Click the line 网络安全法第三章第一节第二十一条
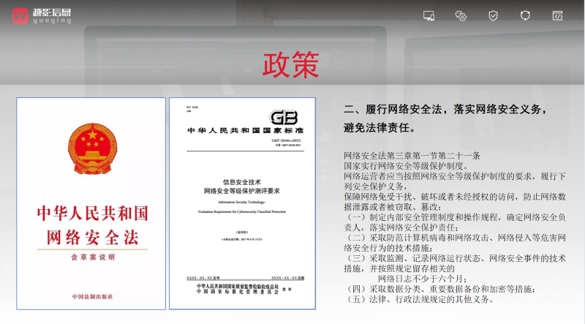585x324 pixels. pyautogui.click(x=412, y=156)
